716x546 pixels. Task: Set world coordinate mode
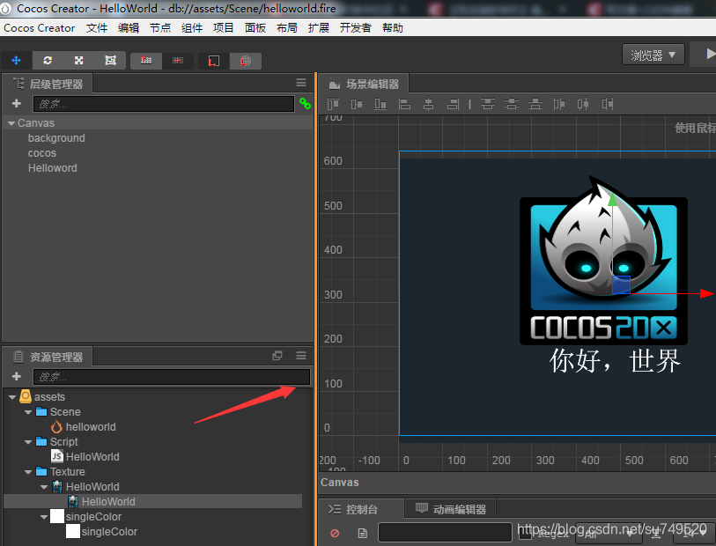click(x=246, y=61)
